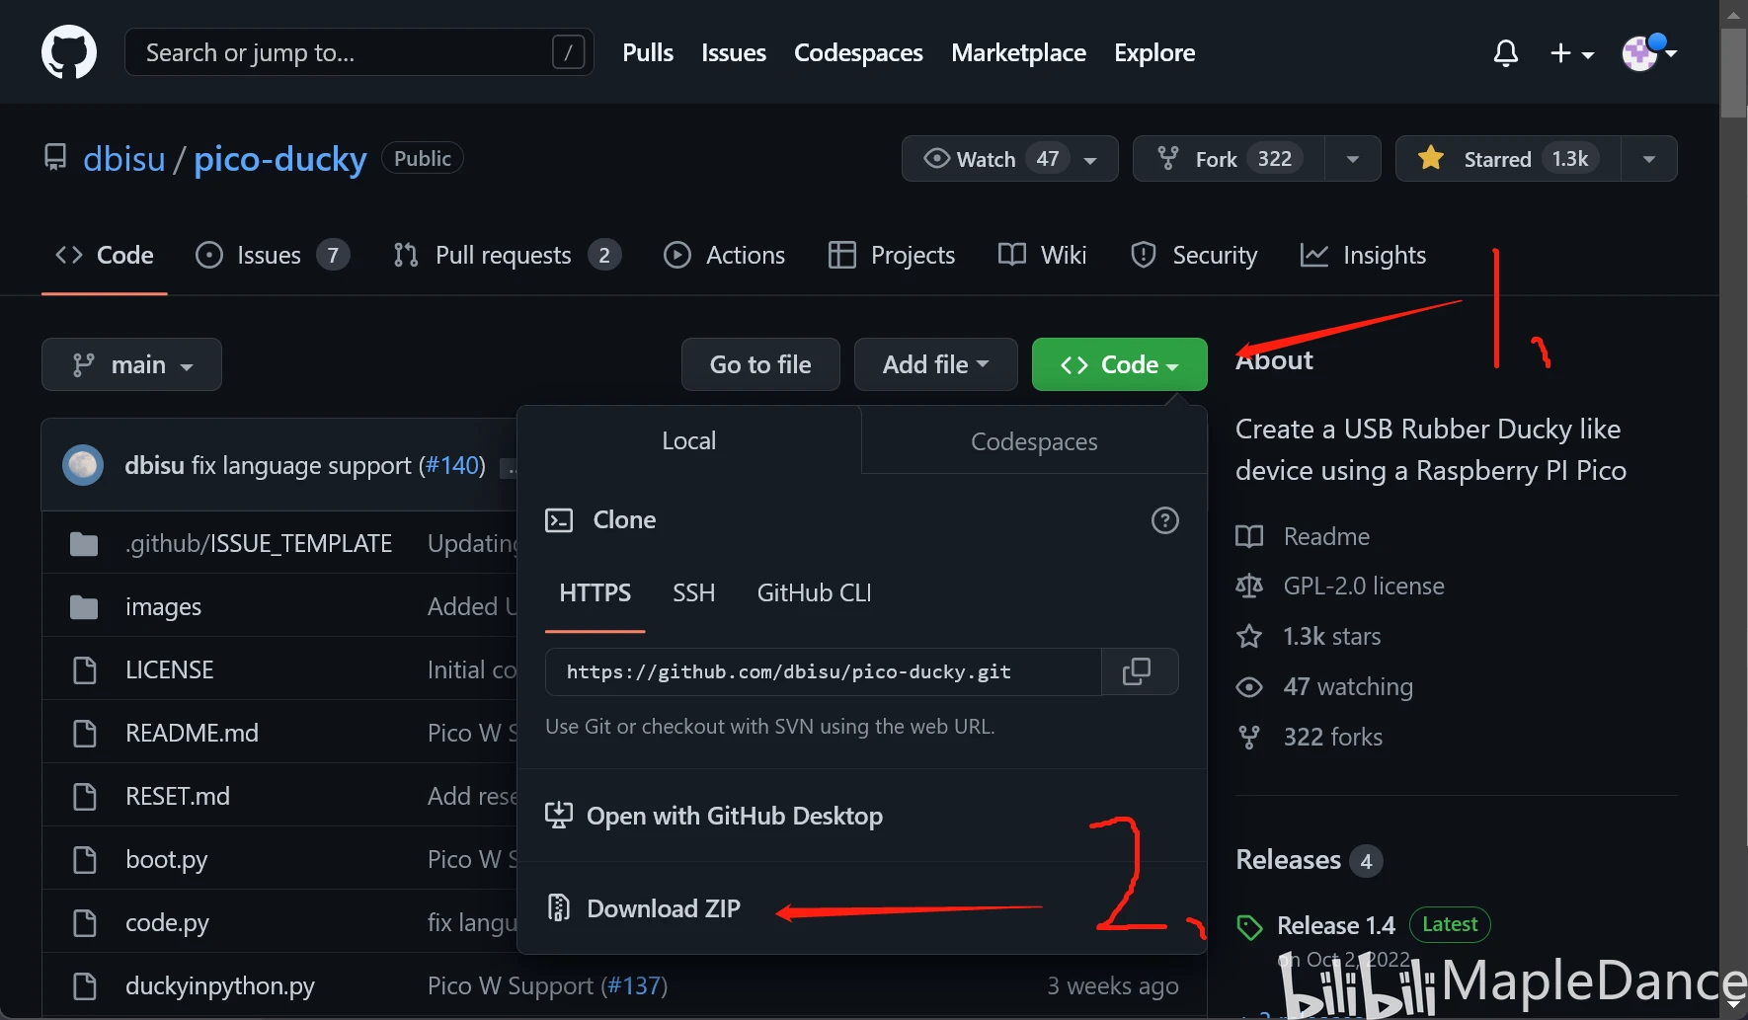Screen dimensions: 1748x1020
Task: Open Explore in the top navigation
Action: point(1154,52)
